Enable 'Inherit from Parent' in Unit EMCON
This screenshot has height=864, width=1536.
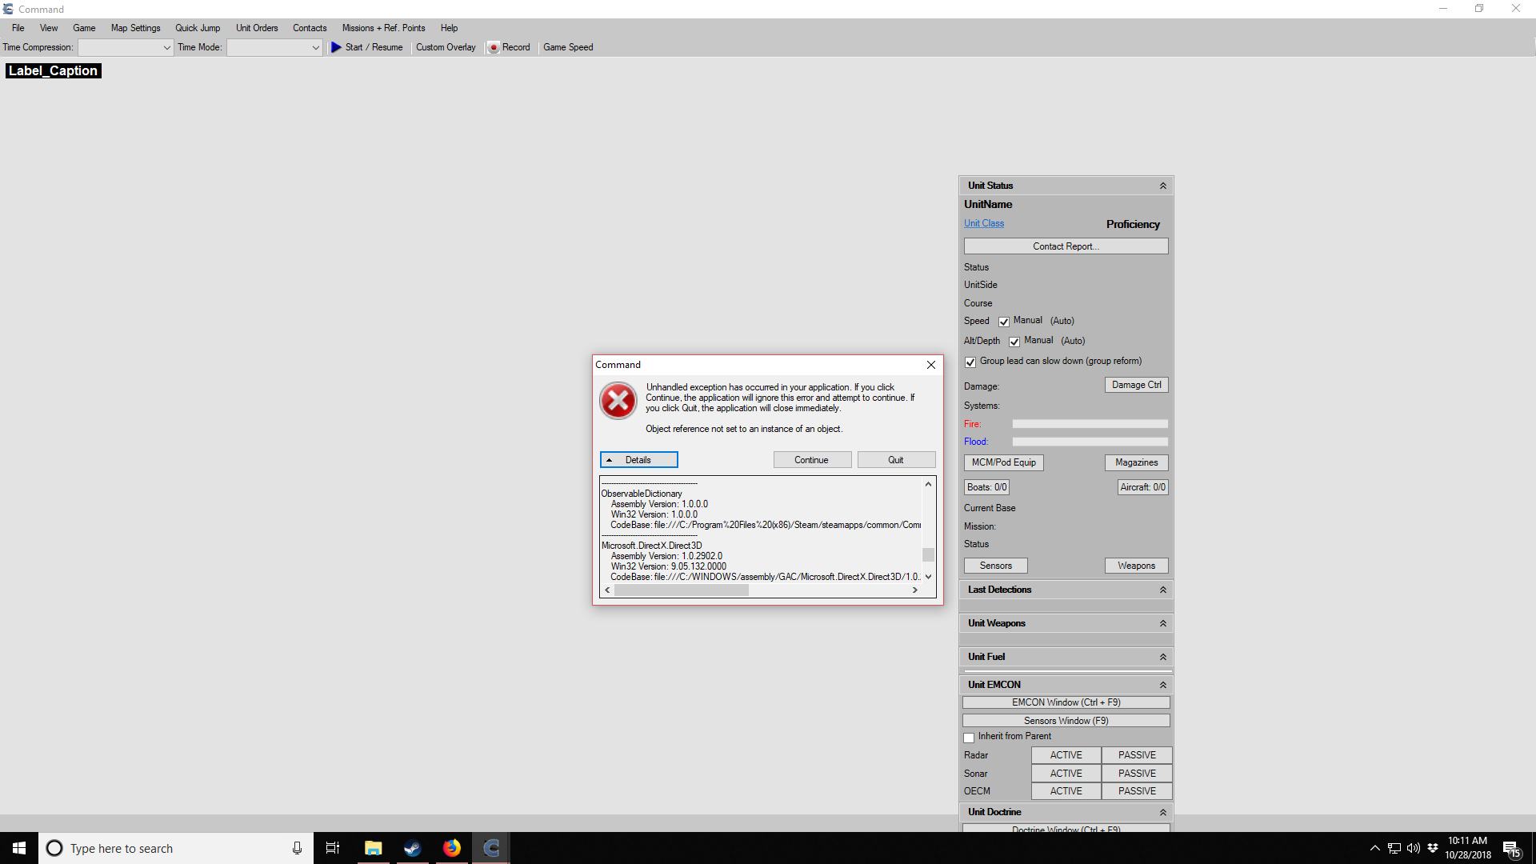tap(968, 737)
